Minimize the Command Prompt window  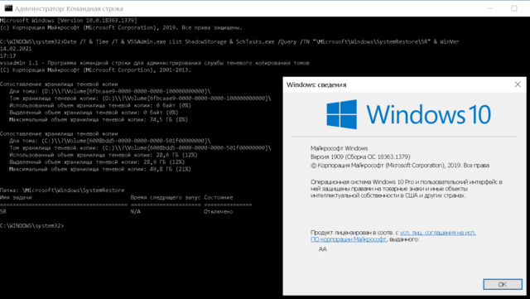click(x=489, y=8)
